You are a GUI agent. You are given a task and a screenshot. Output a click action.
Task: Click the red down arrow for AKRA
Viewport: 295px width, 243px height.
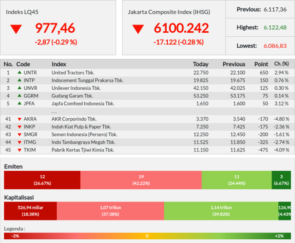19,119
